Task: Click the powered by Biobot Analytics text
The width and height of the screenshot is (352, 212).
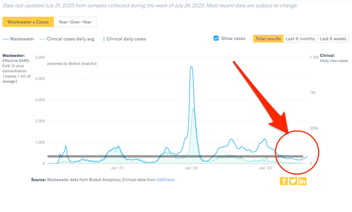Action: (x=72, y=64)
